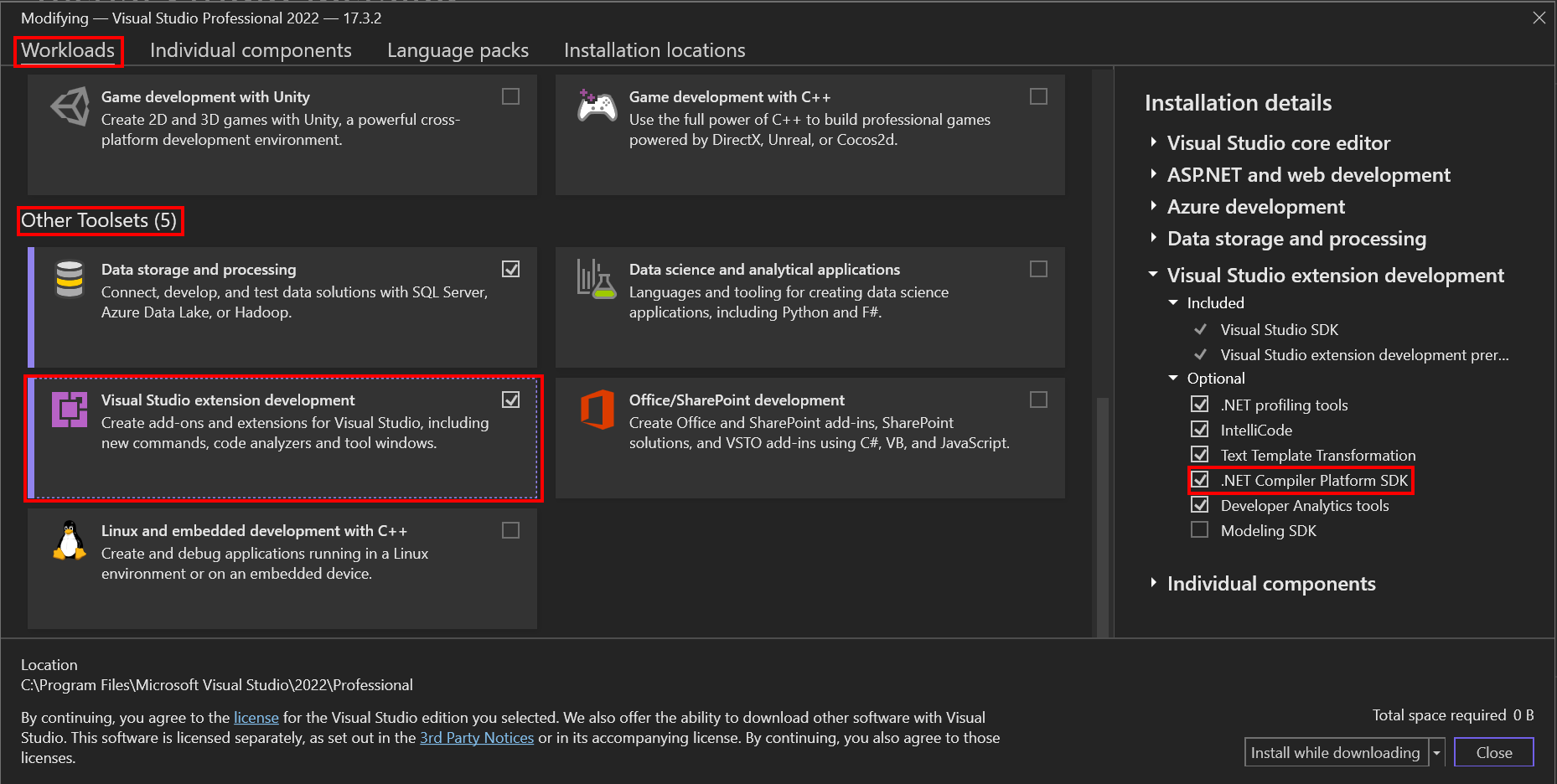Open the install mode dropdown arrow

[1436, 752]
